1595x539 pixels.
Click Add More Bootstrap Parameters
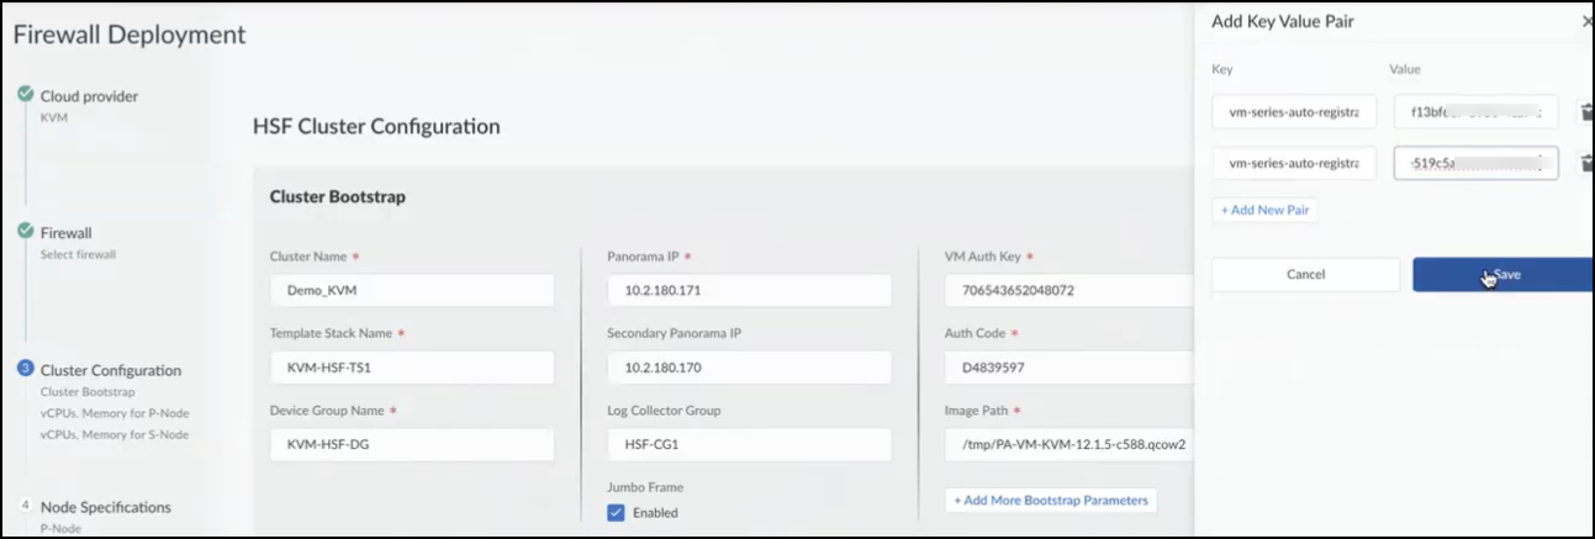click(1051, 500)
